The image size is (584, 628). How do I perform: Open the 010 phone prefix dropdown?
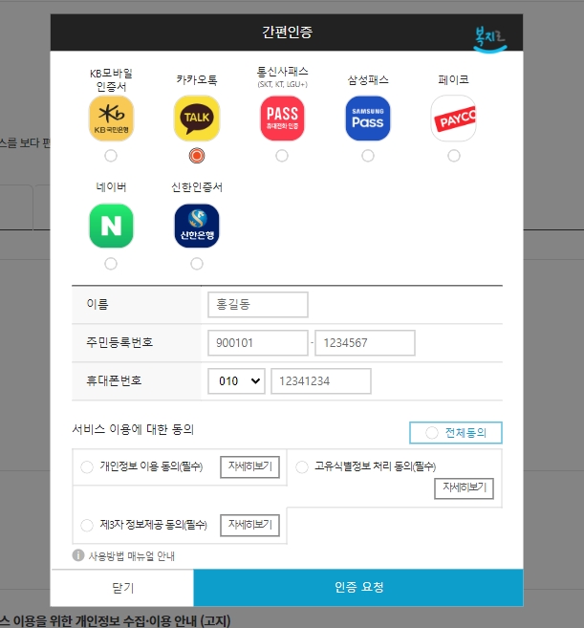coord(236,380)
